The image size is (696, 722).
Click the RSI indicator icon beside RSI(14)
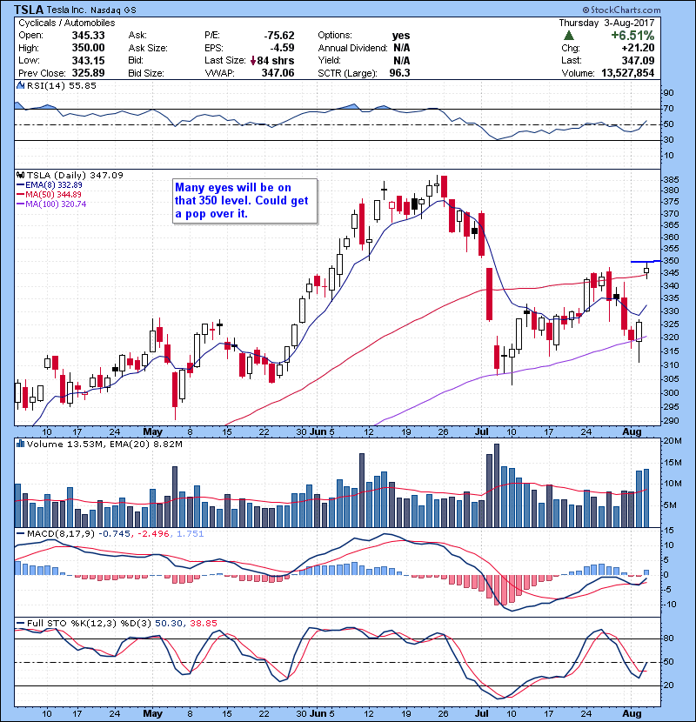coord(20,85)
